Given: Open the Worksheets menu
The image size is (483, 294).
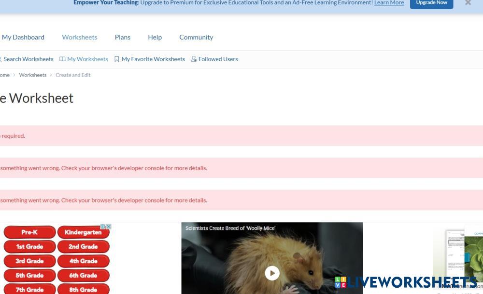Looking at the screenshot, I should point(80,37).
